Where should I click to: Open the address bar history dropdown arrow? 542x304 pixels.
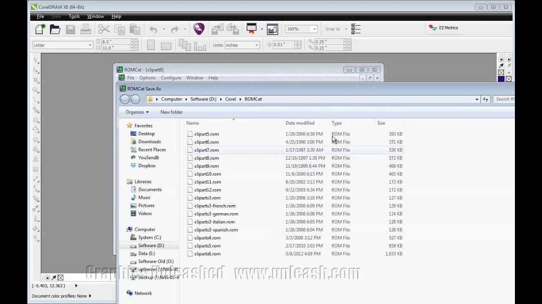(x=477, y=99)
